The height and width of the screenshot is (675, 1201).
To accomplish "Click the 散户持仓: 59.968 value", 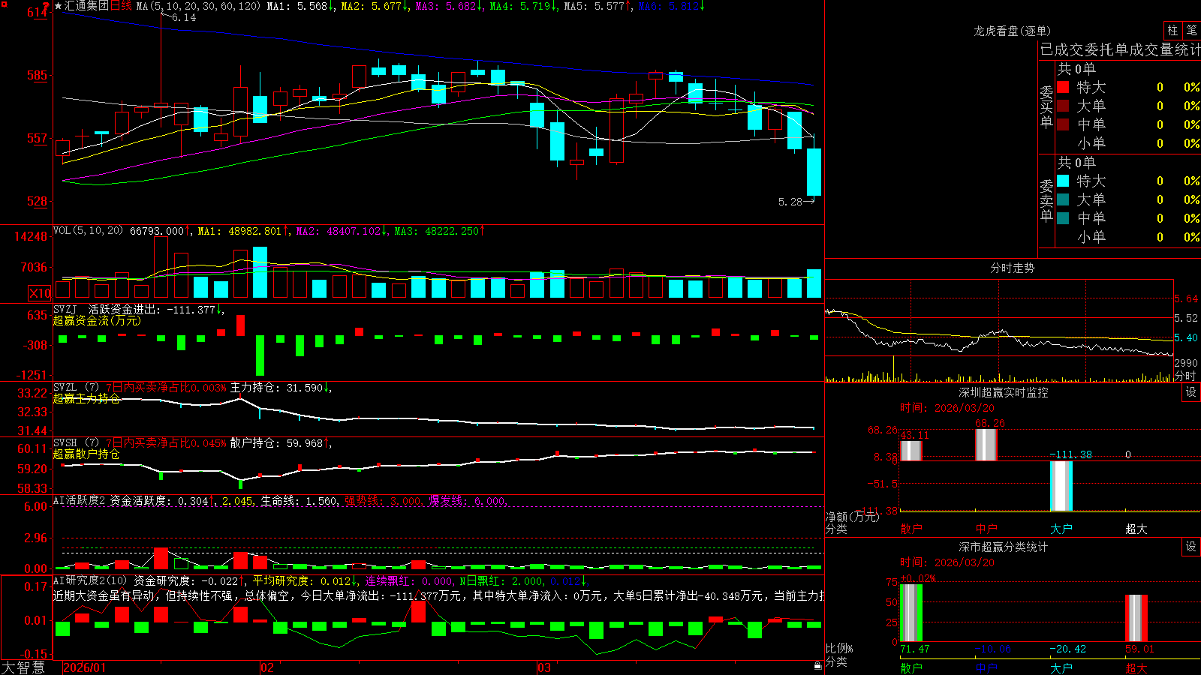I will (x=276, y=443).
